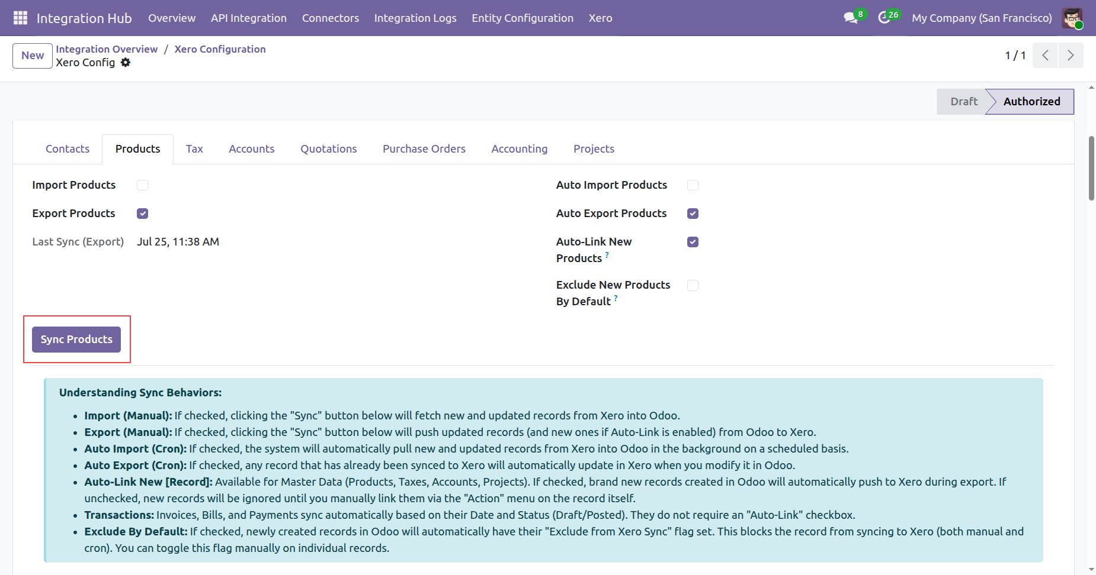Check the Exclude New Products By Default box

point(693,285)
